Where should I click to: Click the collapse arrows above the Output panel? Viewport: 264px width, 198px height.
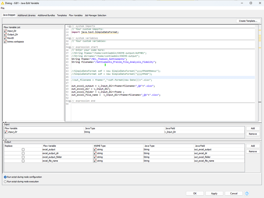[5, 140]
